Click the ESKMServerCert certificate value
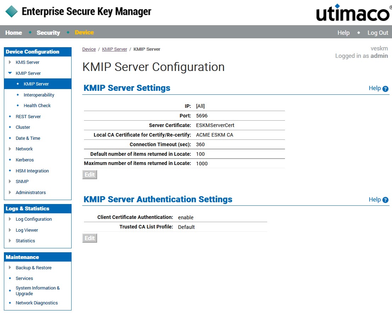 click(215, 125)
